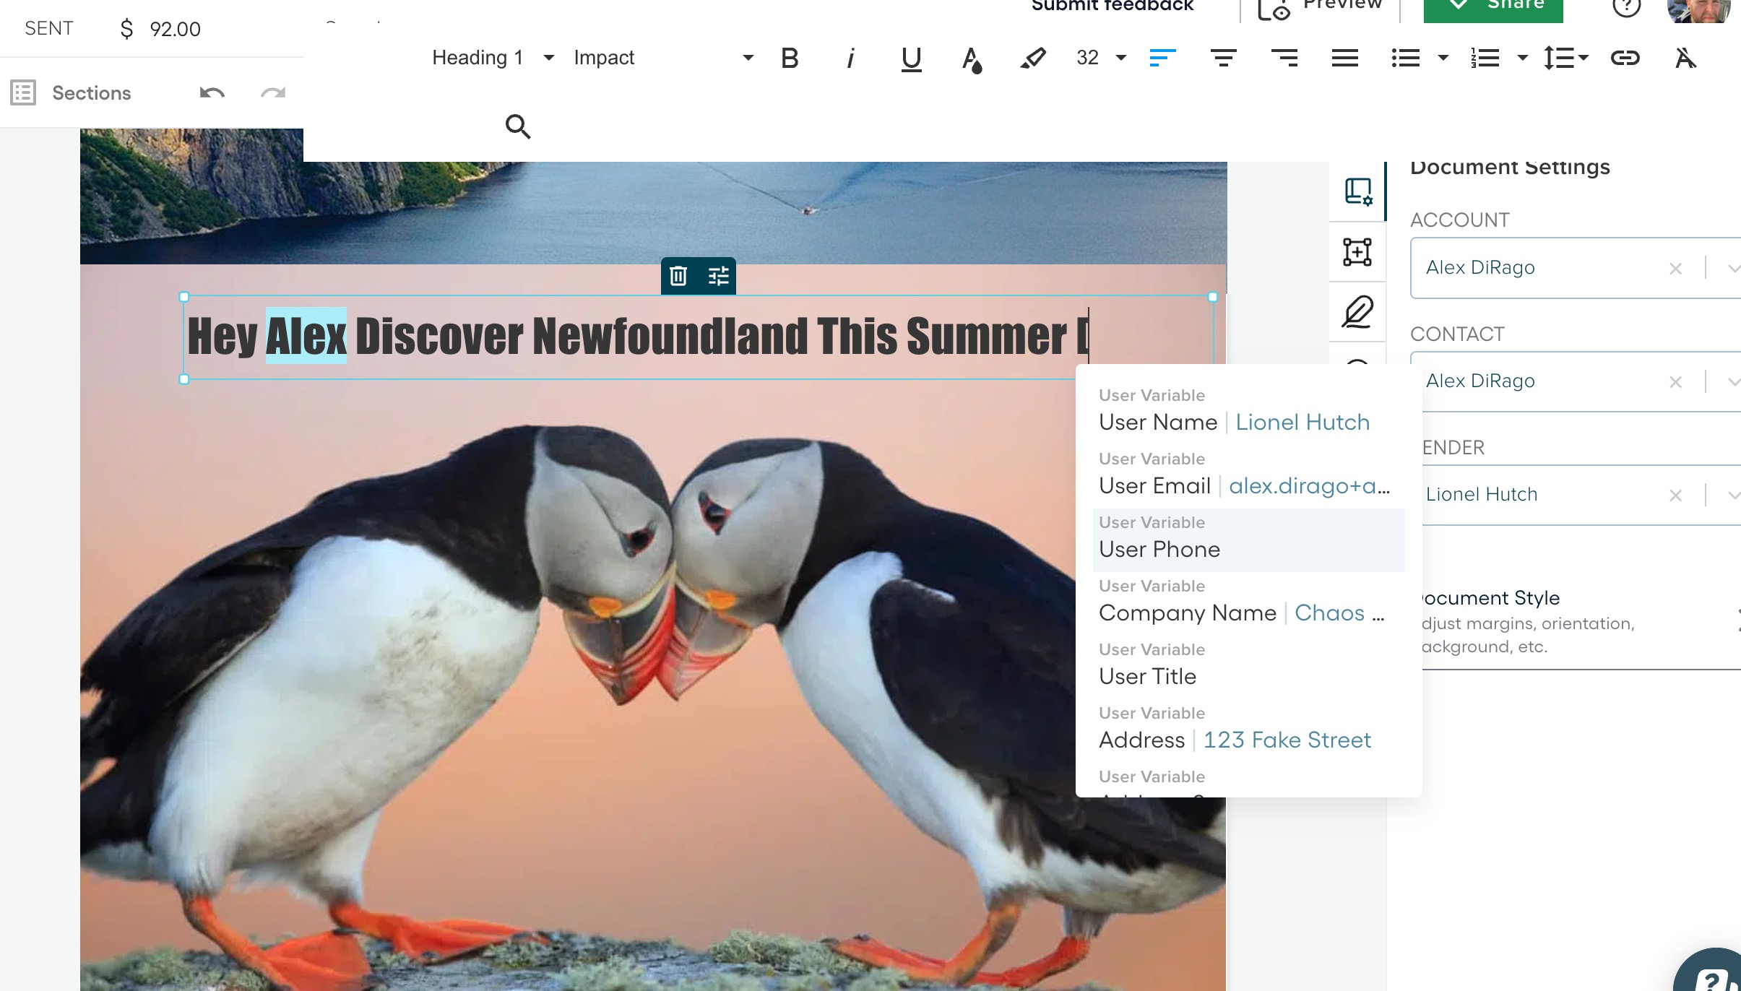Screen dimensions: 1741x991
Task: Open the add content block sidebar tab
Action: coord(1357,252)
